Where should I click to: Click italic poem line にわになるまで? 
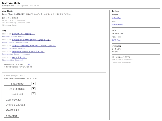click(x=13, y=110)
